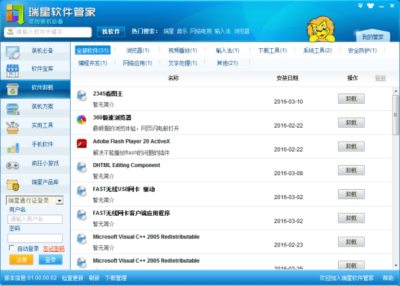Select the 文字处理(1) category tab
Image resolution: width=400 pixels, height=286 pixels.
[183, 63]
